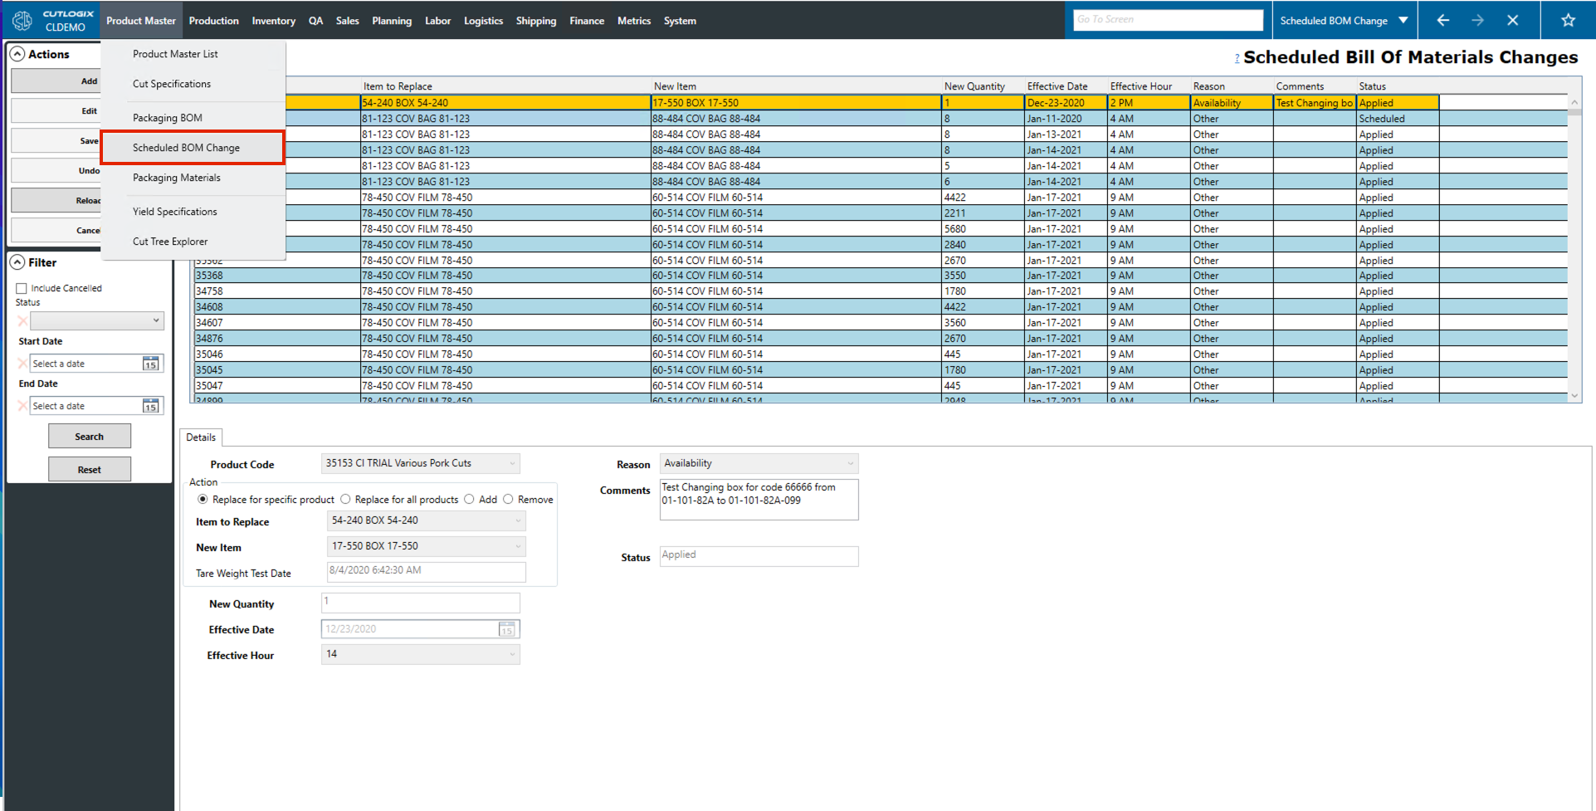Open the Inventory menu
The width and height of the screenshot is (1596, 811).
coord(273,21)
